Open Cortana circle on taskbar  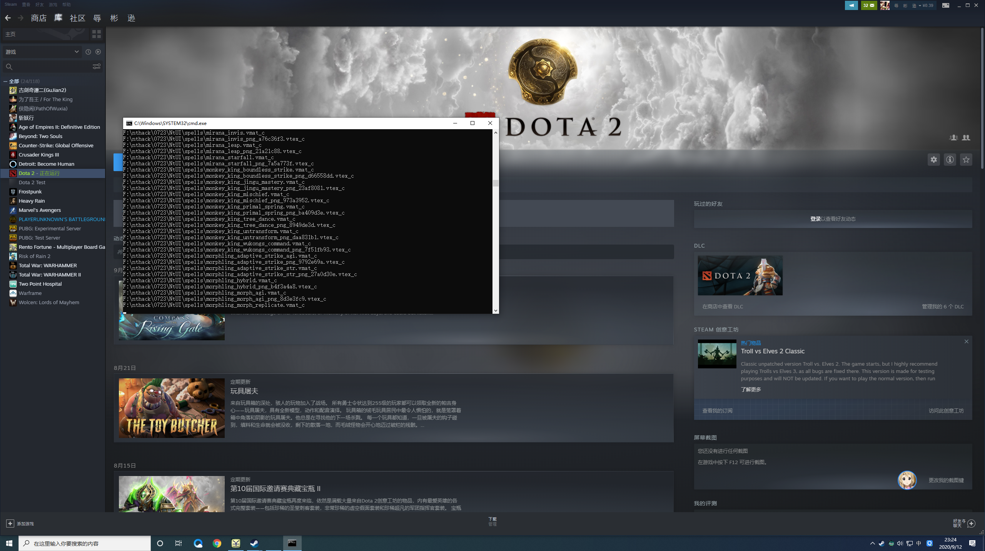(160, 543)
